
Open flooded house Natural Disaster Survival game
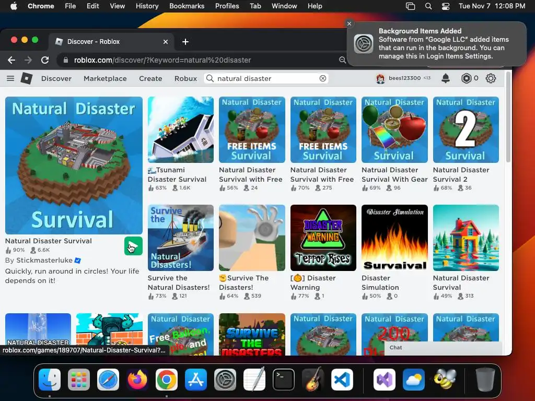coord(466,238)
